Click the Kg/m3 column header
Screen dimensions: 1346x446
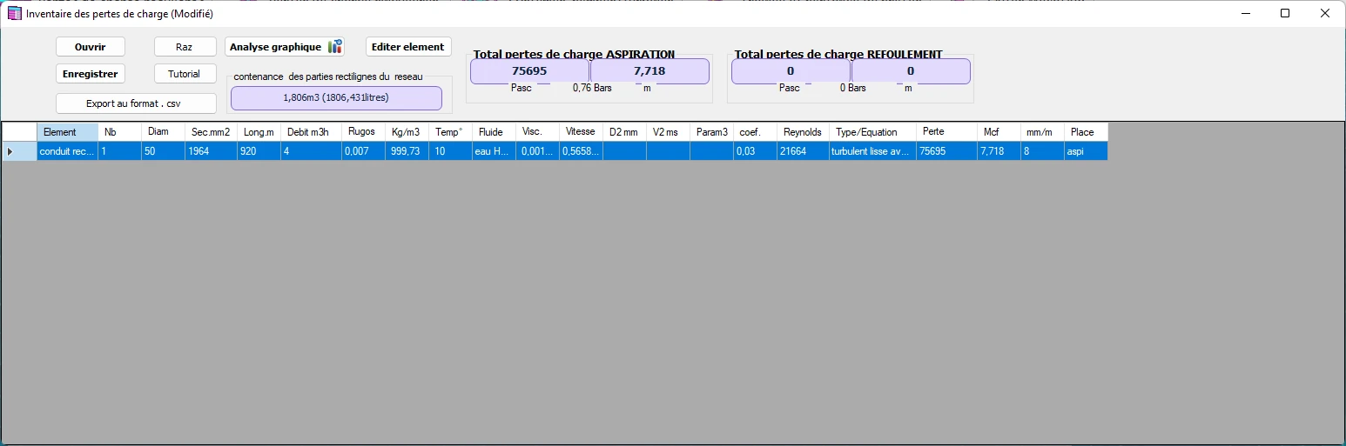point(407,132)
